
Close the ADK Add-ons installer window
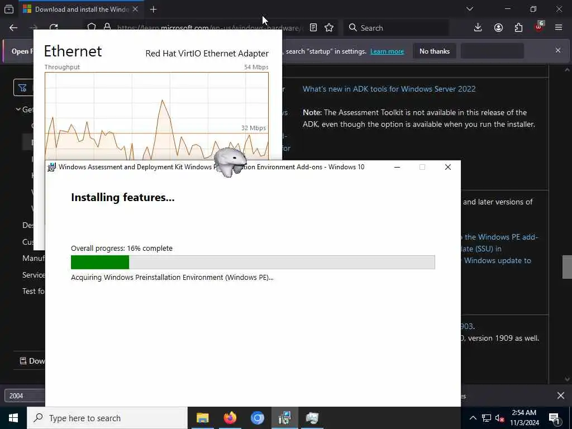pos(448,167)
